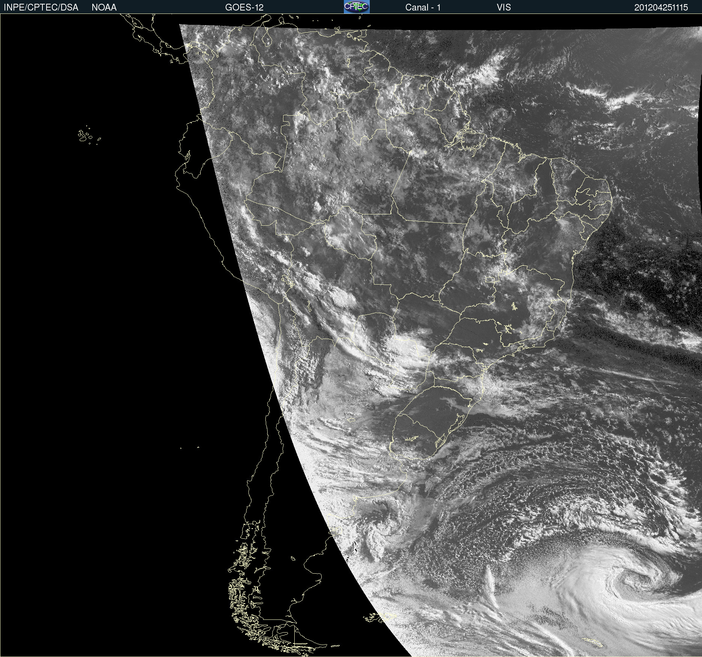Click the CPTEC logo in the header
Viewport: 702px width, 657px height.
(357, 7)
